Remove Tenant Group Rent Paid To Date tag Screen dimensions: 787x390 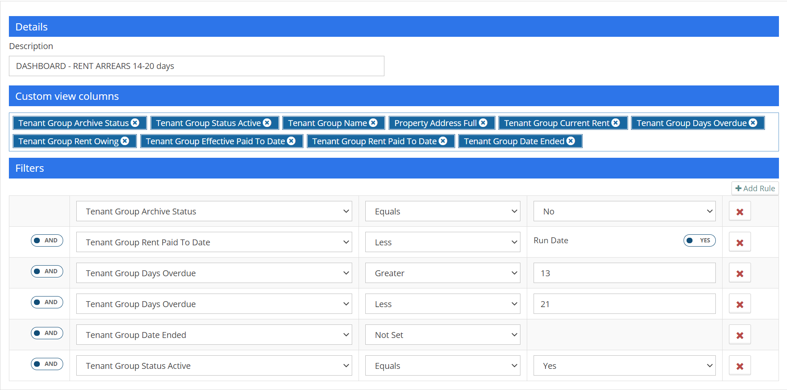click(x=443, y=141)
